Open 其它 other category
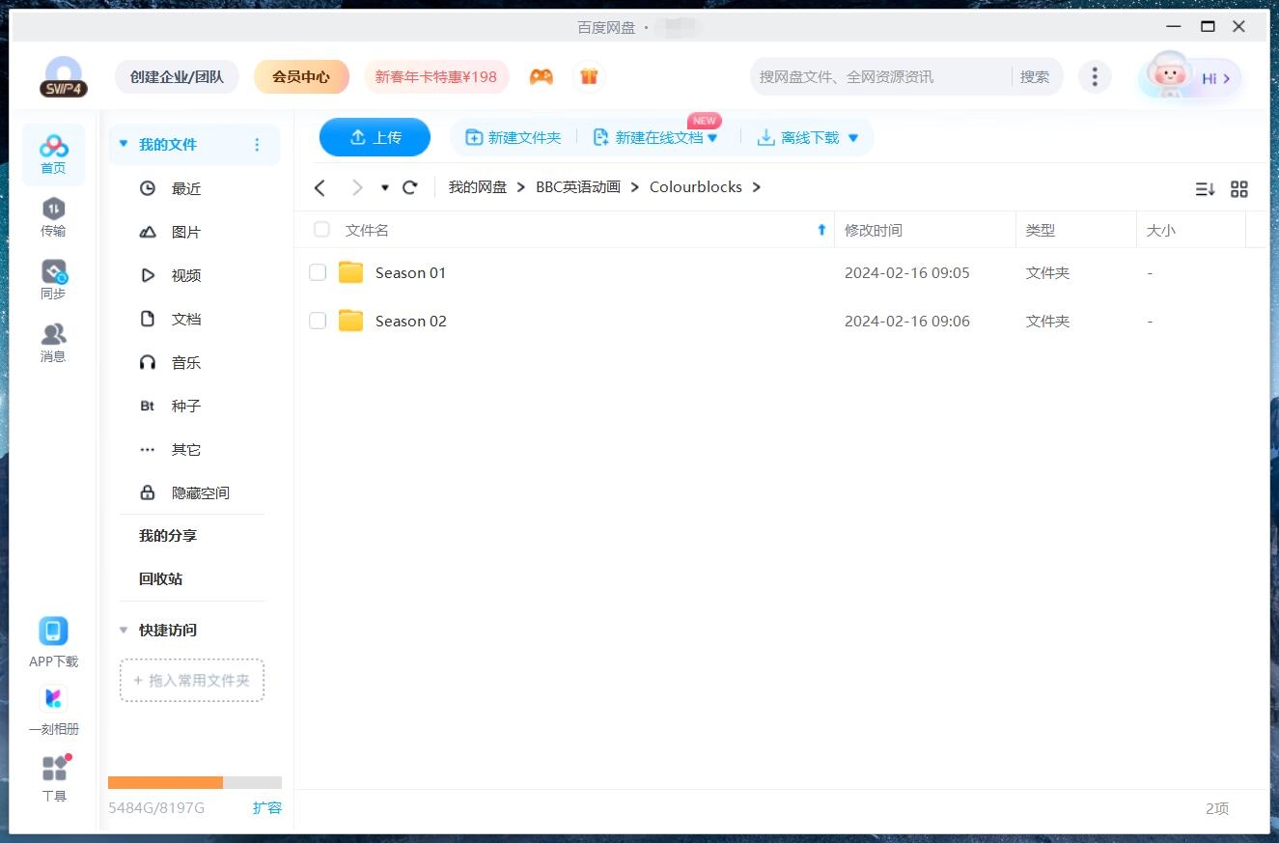This screenshot has width=1279, height=843. [185, 449]
